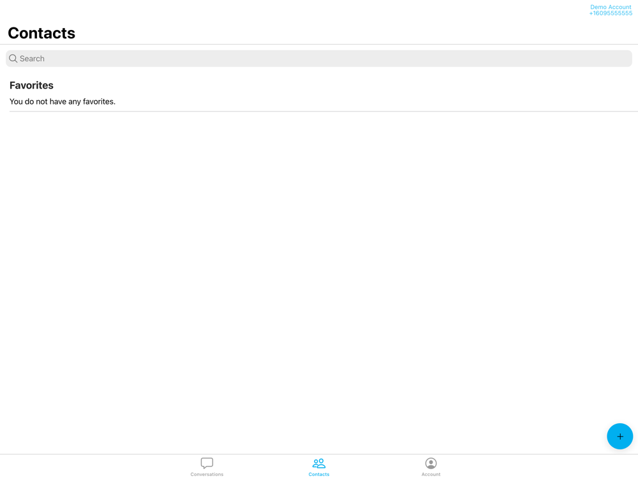
Task: Tap the blue plus add contact button
Action: click(x=619, y=436)
